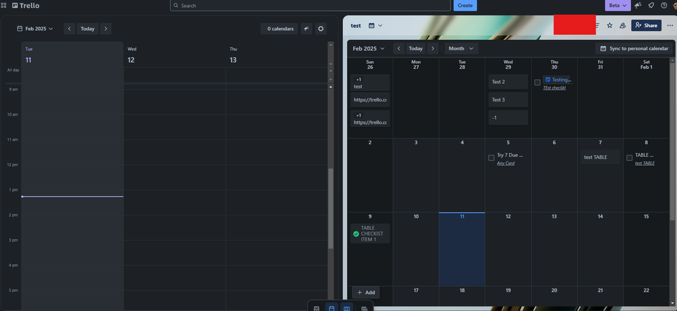
Task: Open planner settings gear
Action: click(321, 28)
